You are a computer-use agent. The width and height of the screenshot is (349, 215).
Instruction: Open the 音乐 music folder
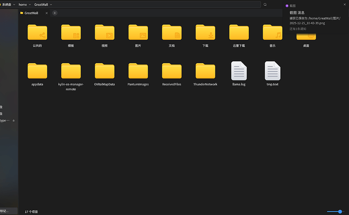tap(272, 33)
